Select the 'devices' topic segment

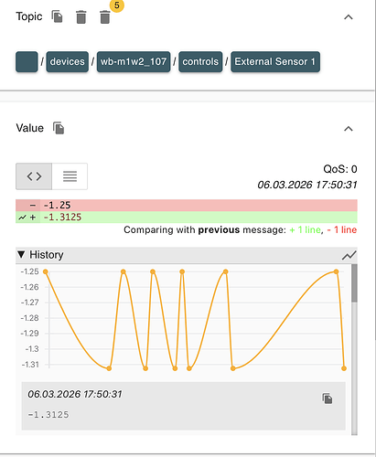(x=68, y=62)
